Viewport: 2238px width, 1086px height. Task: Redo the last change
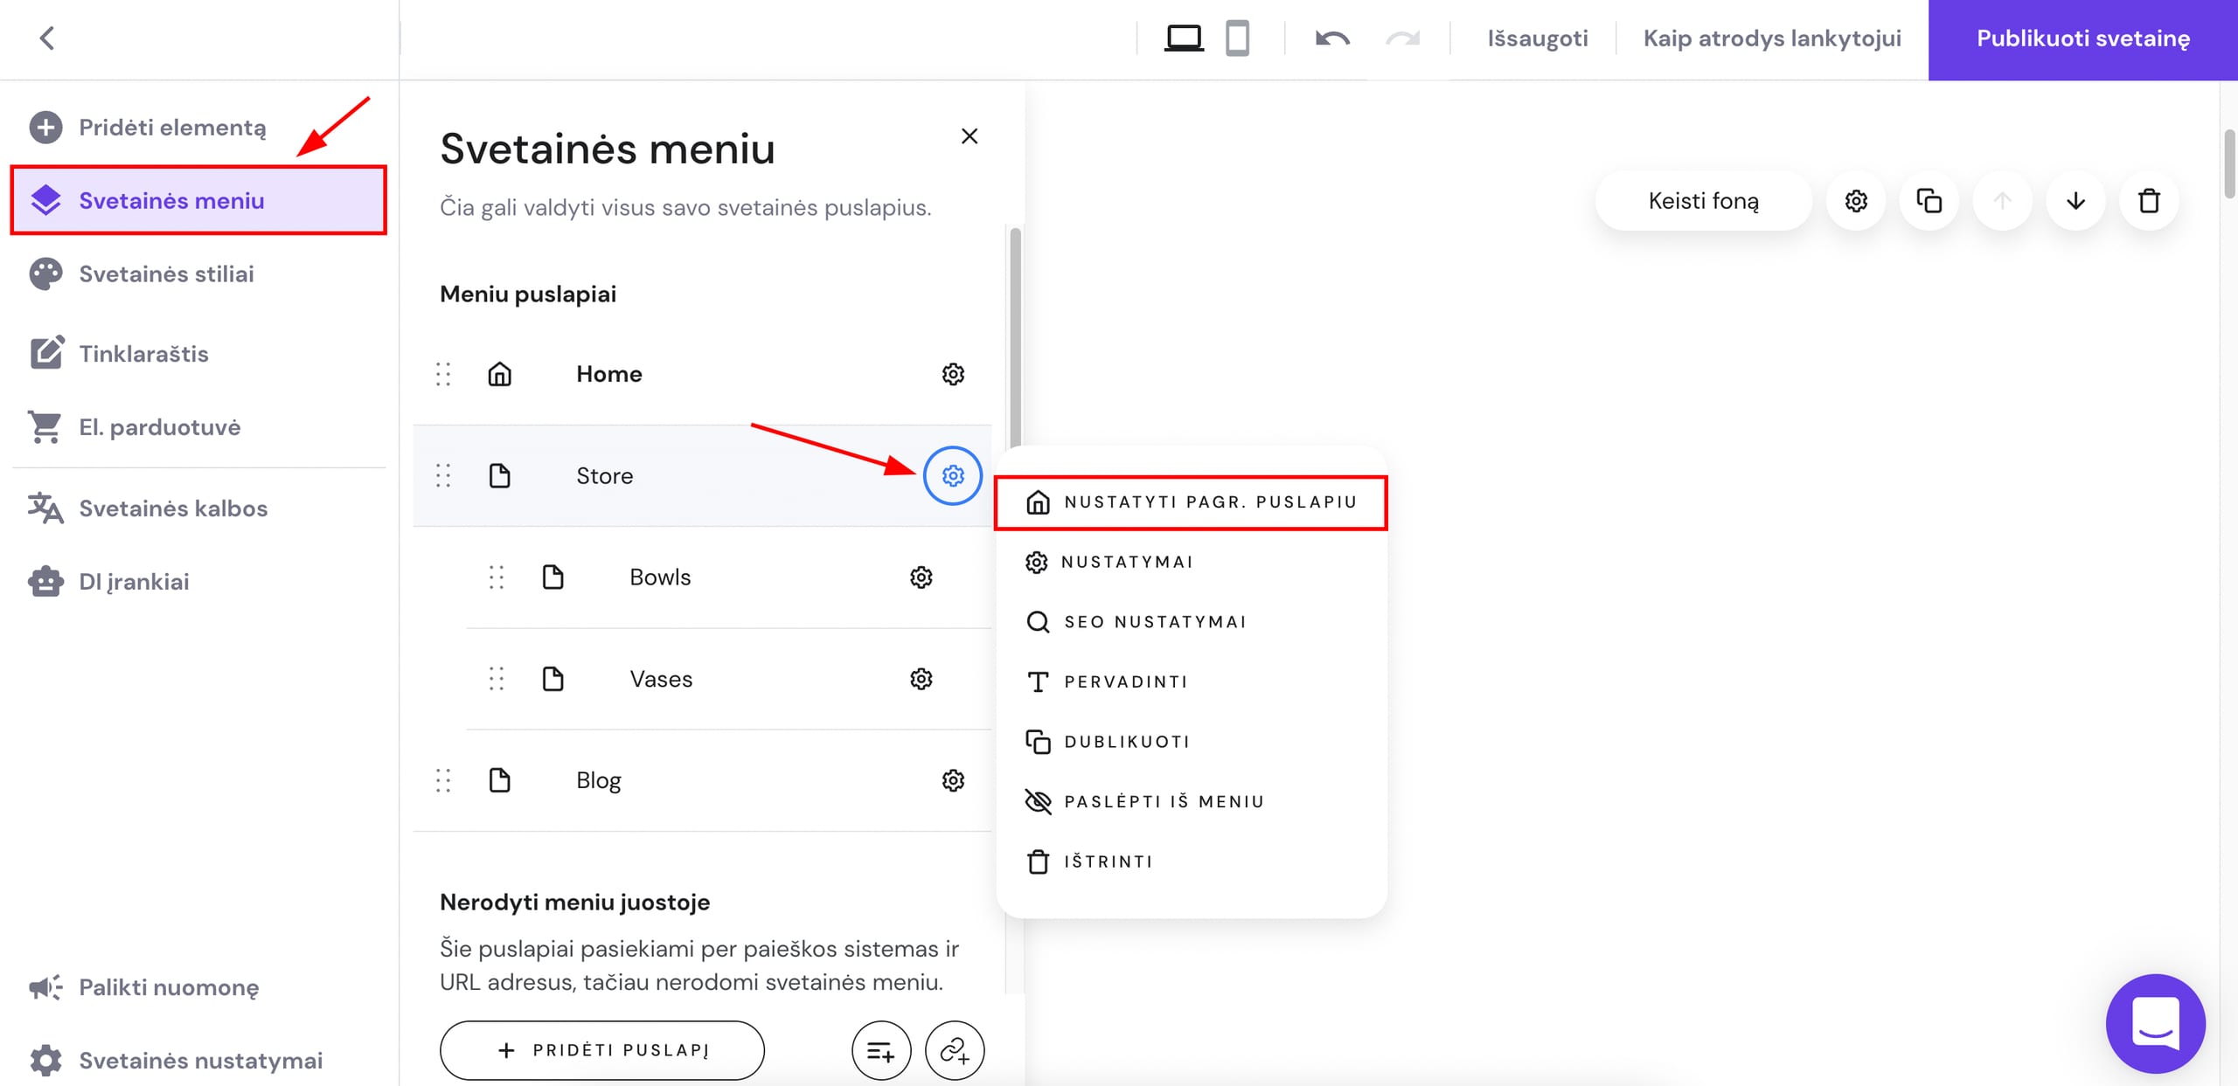pos(1403,38)
